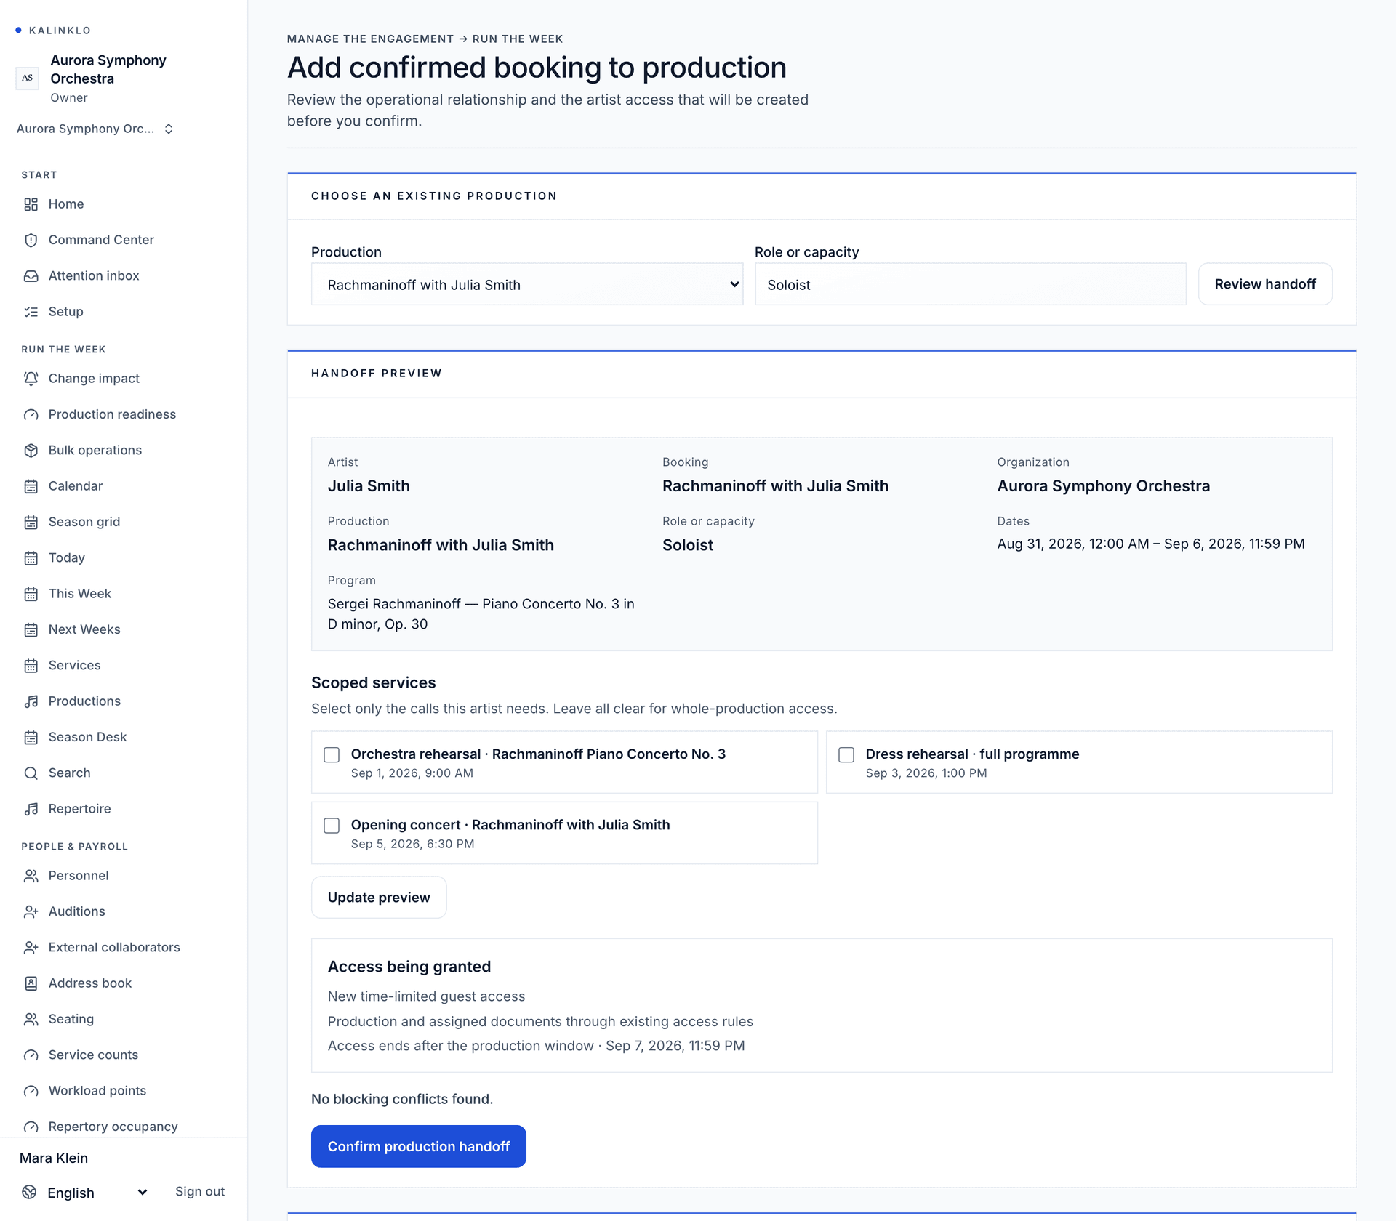Click the Season grid icon

coord(31,522)
